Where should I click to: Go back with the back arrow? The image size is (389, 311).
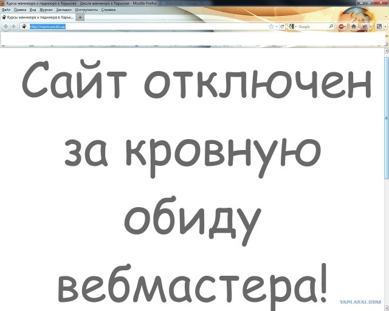(6, 26)
